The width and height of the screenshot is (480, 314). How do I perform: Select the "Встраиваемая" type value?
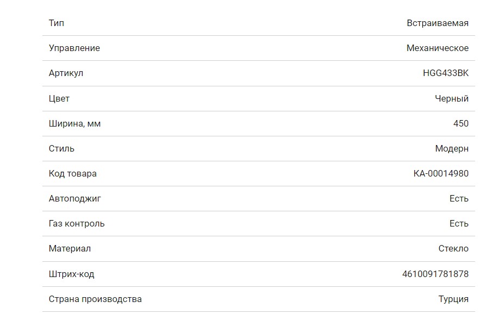pyautogui.click(x=437, y=23)
